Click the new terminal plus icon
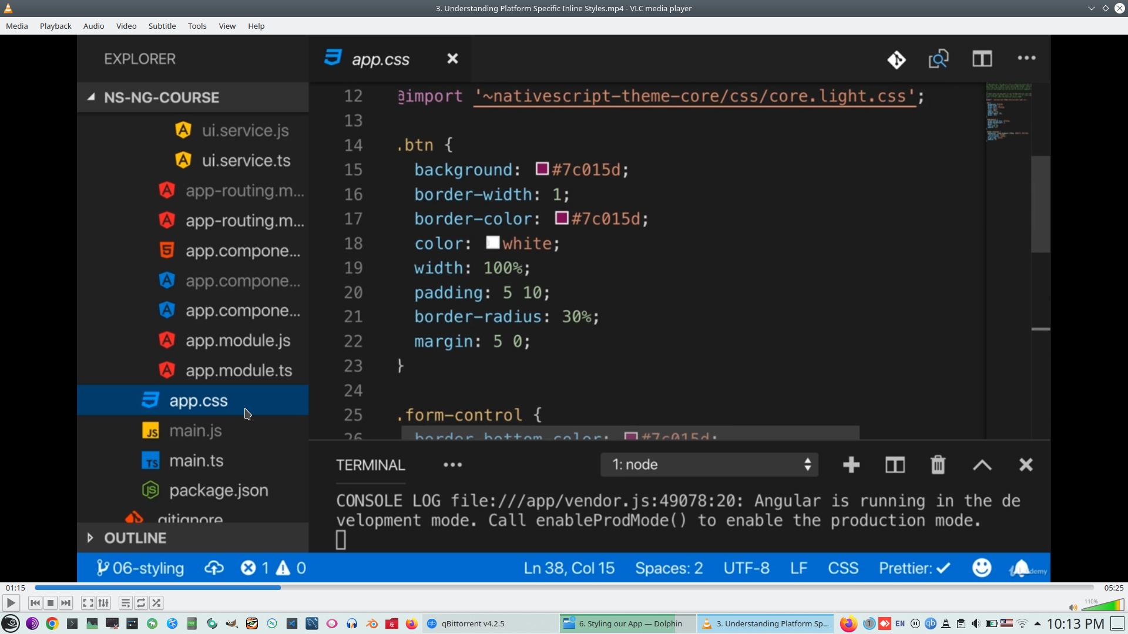 point(851,465)
